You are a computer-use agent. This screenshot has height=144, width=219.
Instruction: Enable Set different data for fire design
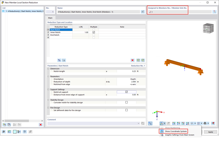click(127, 110)
